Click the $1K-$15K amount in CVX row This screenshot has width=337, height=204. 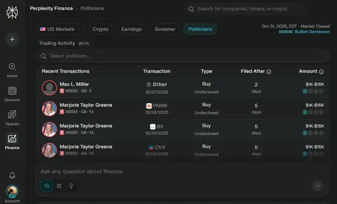[x=315, y=147]
